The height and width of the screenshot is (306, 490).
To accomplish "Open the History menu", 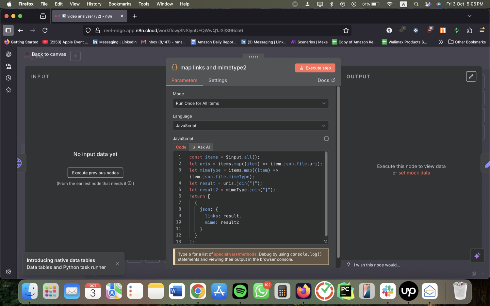I will click(x=94, y=4).
